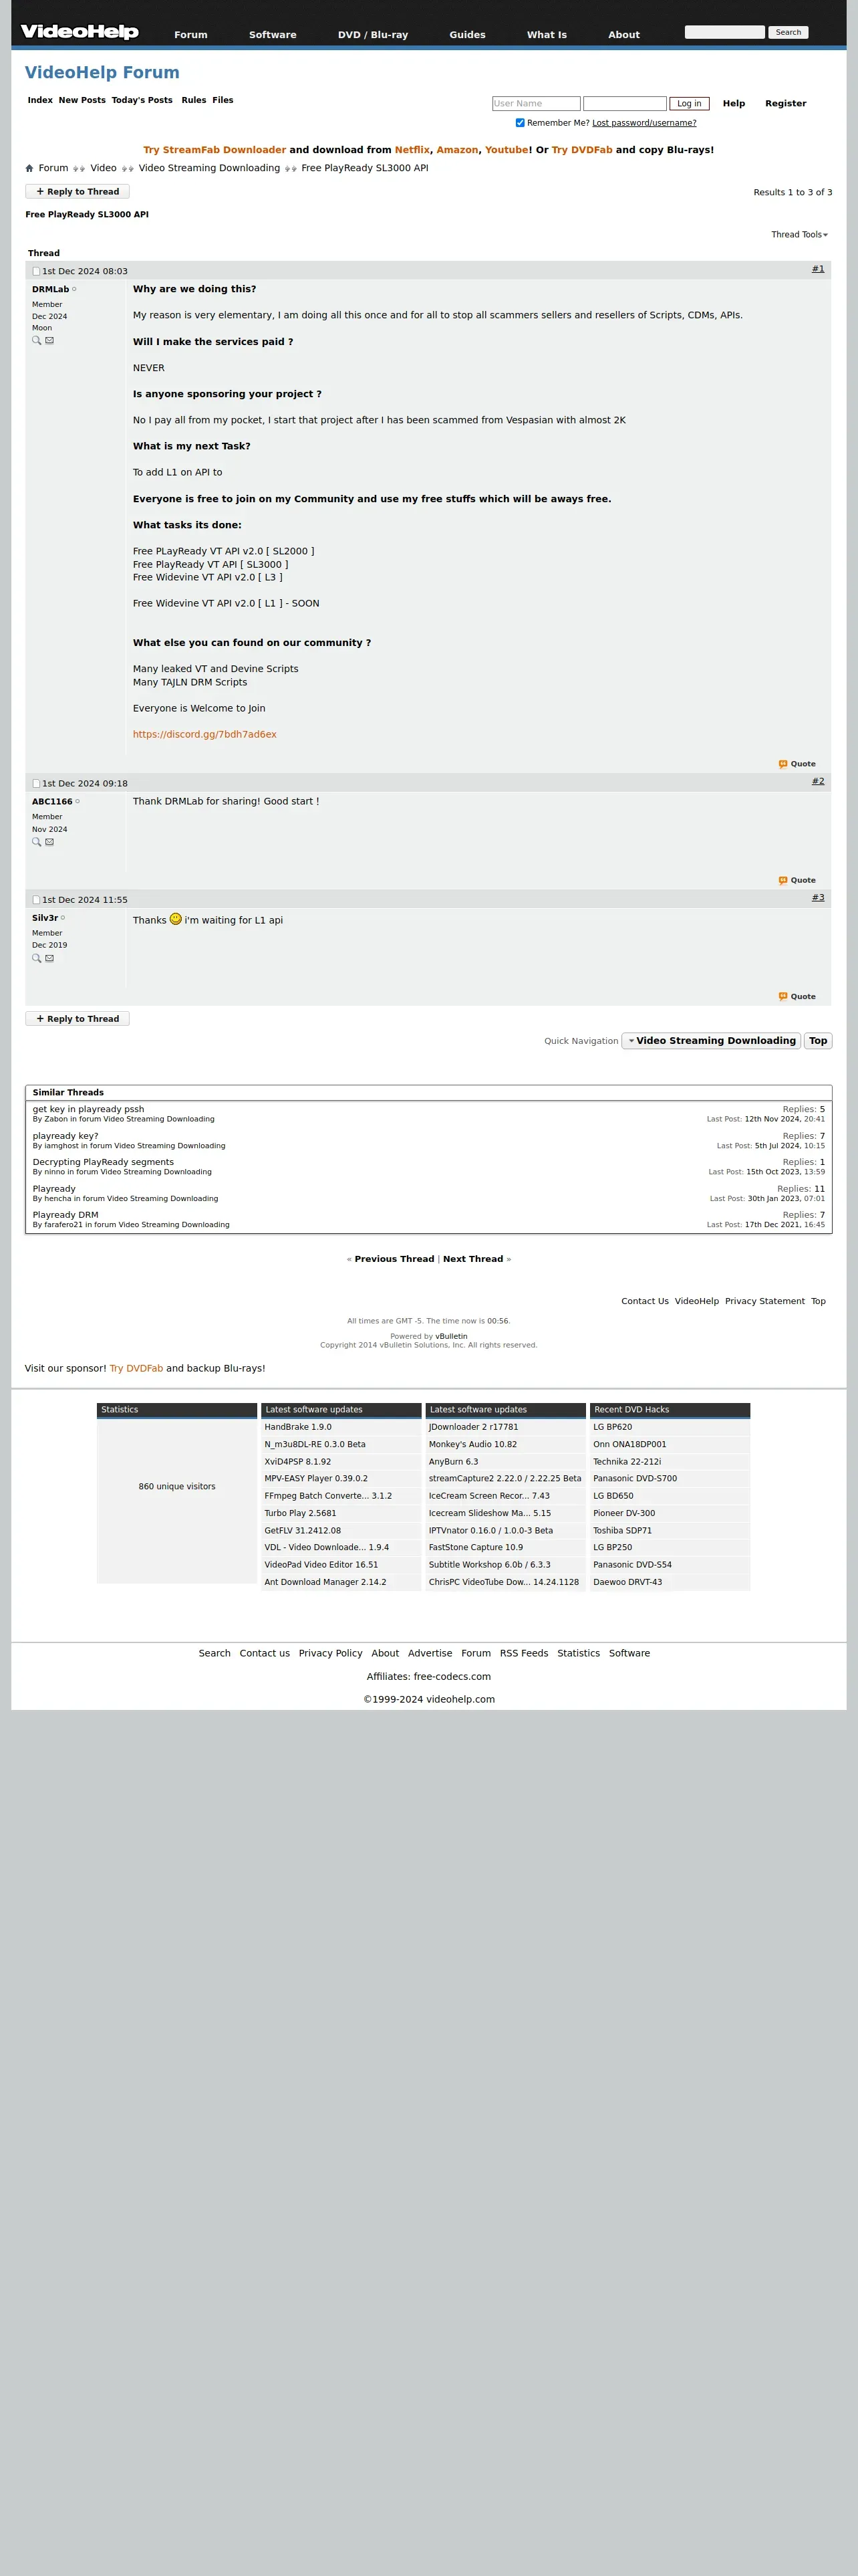This screenshot has height=2576, width=858.
Task: Open the post #3 permalink
Action: [818, 898]
